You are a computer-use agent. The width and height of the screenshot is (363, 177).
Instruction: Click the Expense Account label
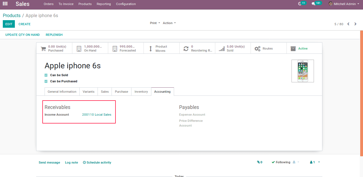192,115
